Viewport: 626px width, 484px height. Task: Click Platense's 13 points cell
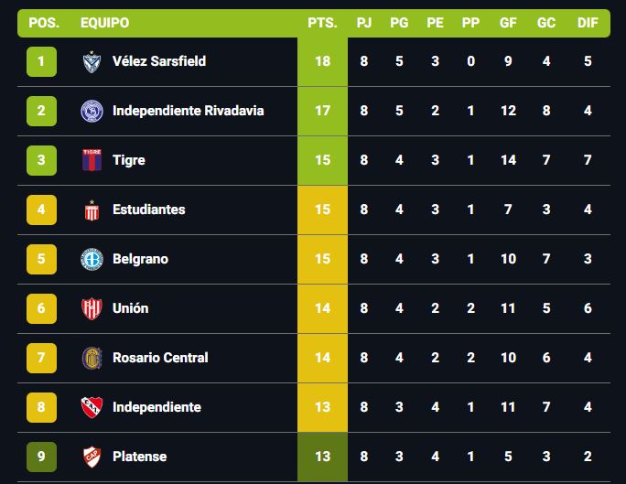(322, 457)
